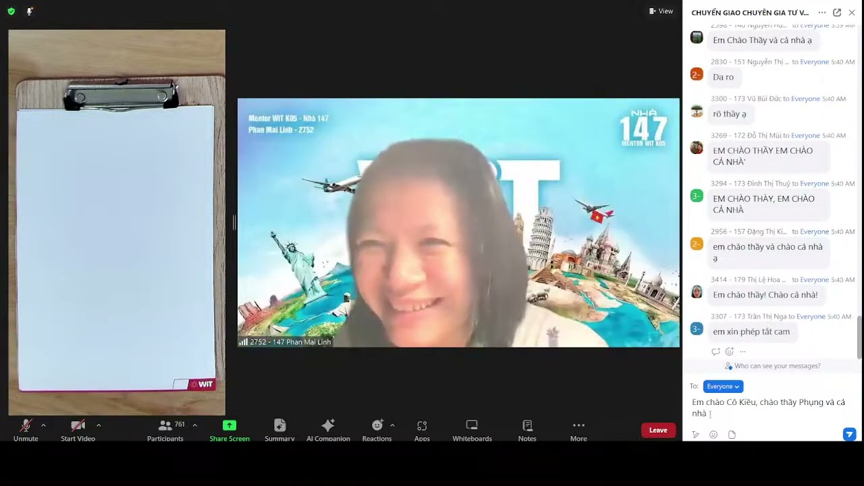Image resolution: width=864 pixels, height=486 pixels.
Task: Open audio options arrow beside Unmute
Action: (44, 425)
